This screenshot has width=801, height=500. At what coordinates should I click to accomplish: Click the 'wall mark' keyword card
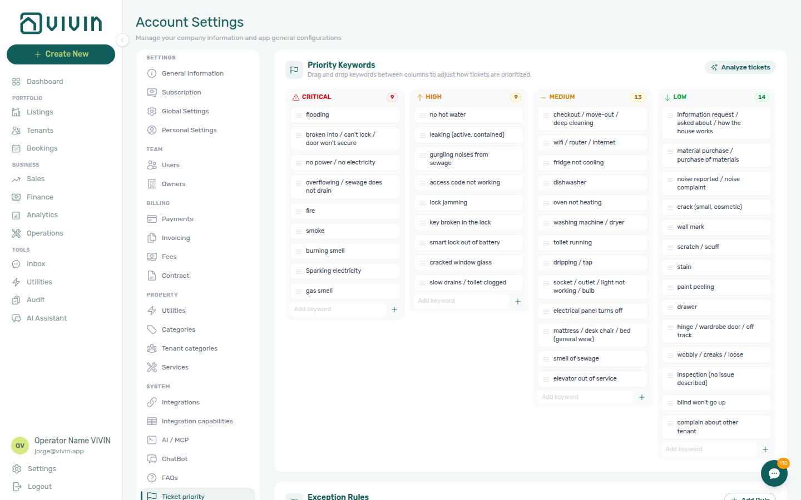coord(716,227)
